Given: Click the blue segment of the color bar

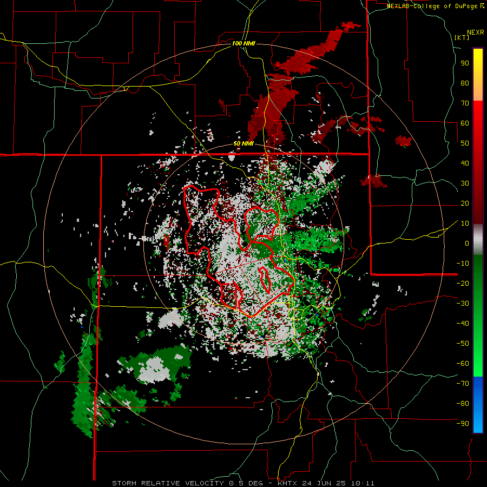Looking at the screenshot, I should 478,405.
